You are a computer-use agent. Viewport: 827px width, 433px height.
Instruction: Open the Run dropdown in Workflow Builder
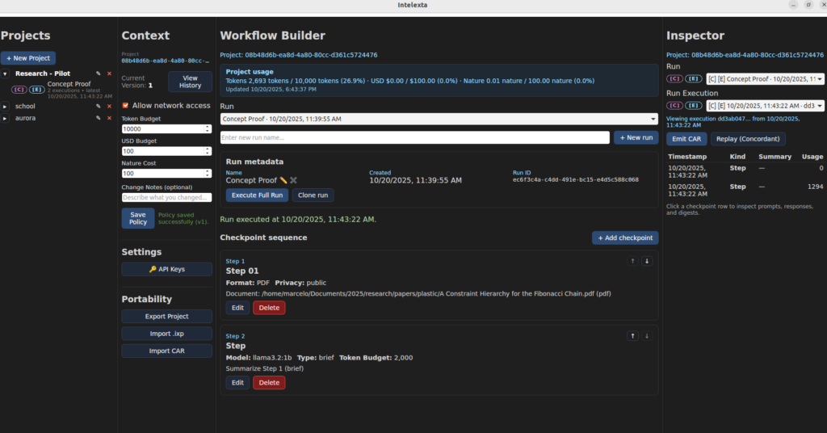(x=439, y=119)
